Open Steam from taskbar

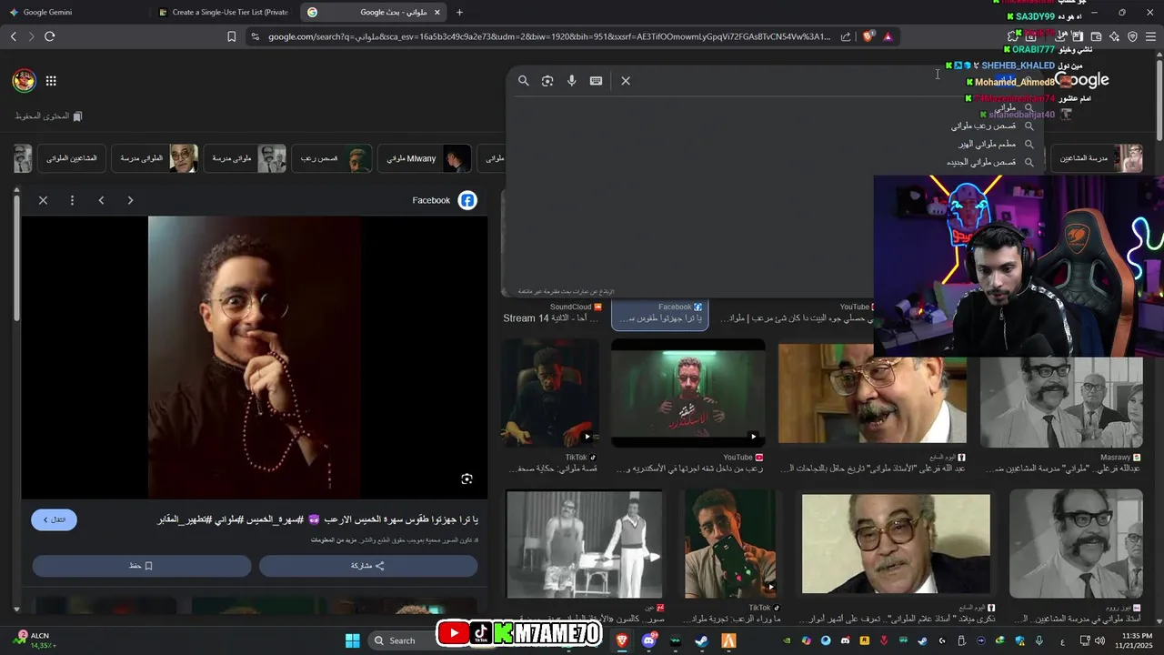(x=702, y=640)
